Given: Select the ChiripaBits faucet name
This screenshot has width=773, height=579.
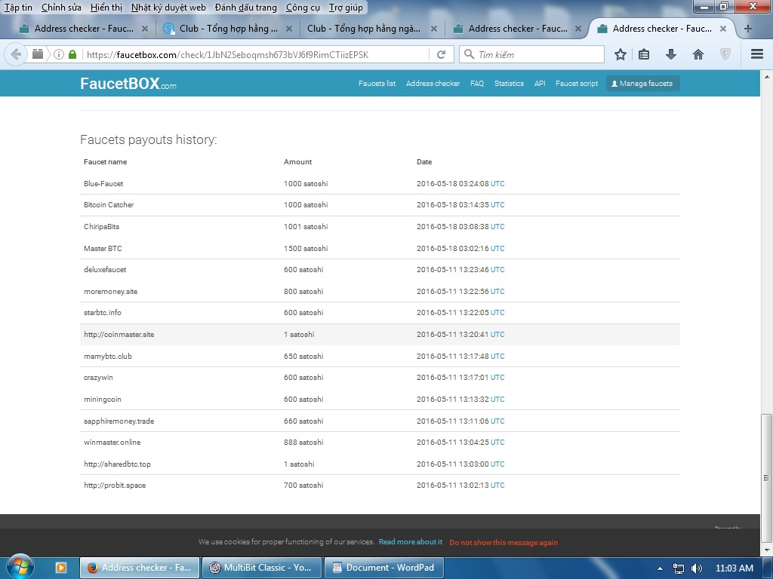Looking at the screenshot, I should (x=102, y=227).
